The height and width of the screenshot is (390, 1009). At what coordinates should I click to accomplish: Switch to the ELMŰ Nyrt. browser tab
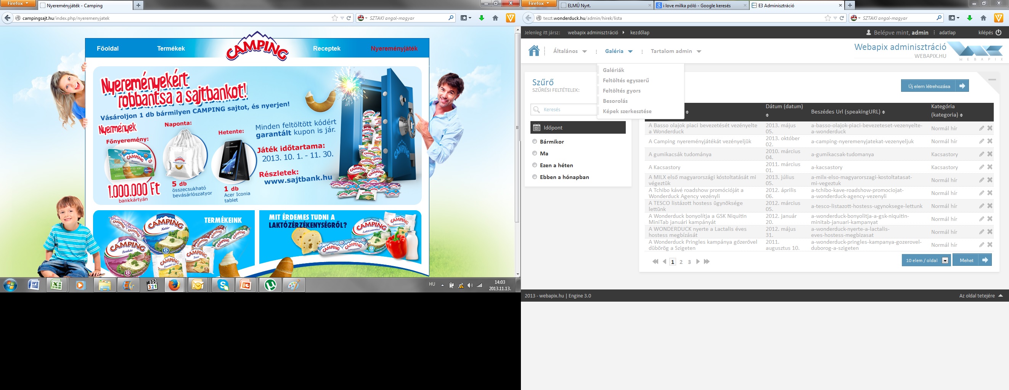[605, 5]
